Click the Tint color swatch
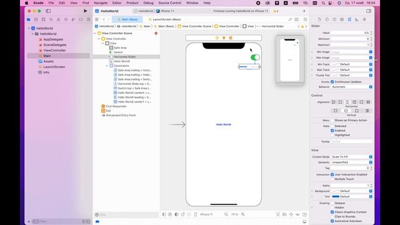Image resolution: width=400 pixels, height=225 pixels. [x=336, y=196]
